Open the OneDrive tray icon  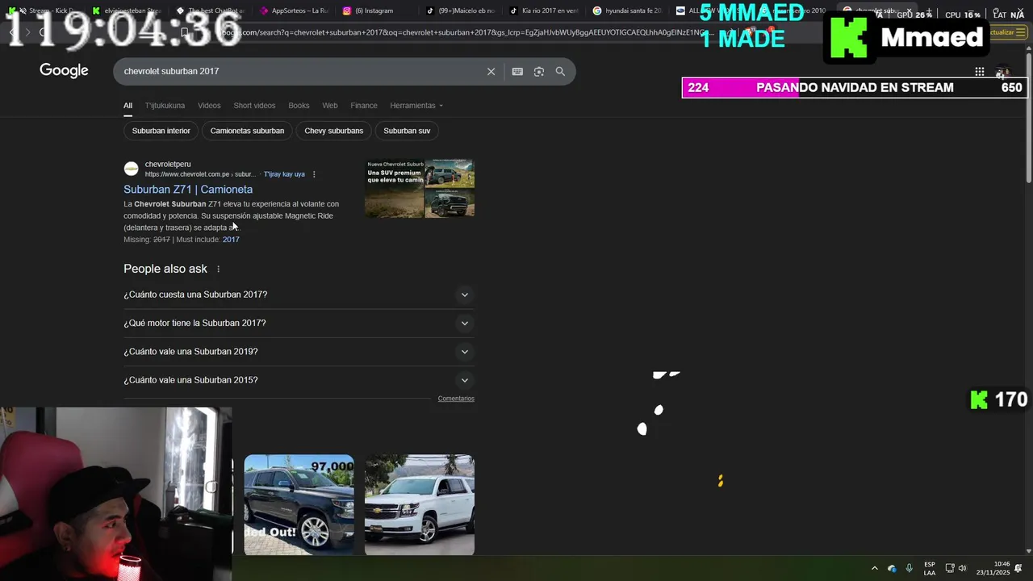tap(892, 568)
